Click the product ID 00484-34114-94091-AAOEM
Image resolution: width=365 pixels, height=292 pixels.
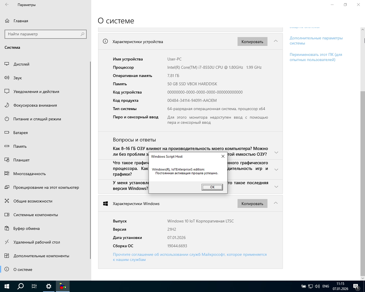[192, 100]
